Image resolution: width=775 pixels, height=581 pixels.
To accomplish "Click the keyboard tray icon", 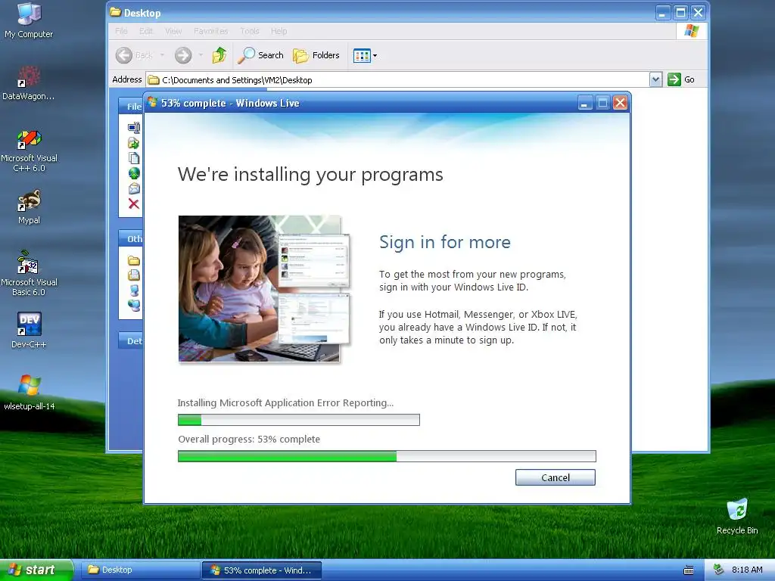I will [x=689, y=570].
